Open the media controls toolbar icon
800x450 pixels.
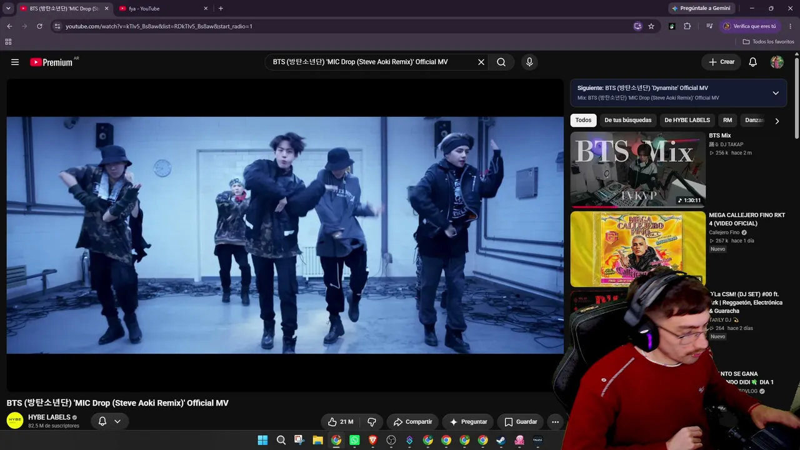tap(709, 26)
